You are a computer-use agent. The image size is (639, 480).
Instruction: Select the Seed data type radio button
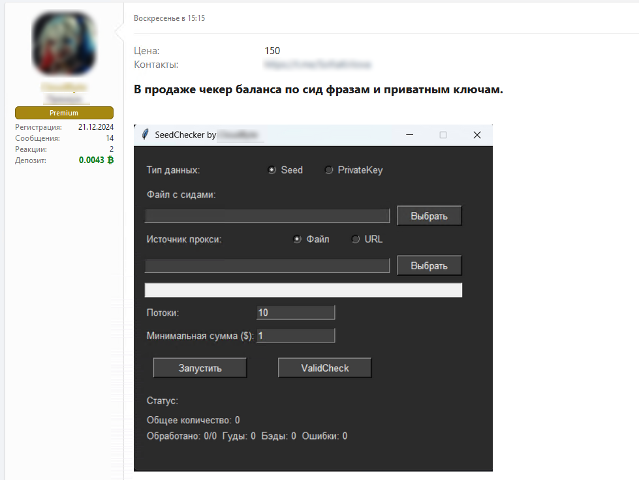point(272,170)
